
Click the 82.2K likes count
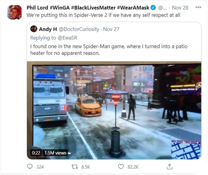(133, 167)
